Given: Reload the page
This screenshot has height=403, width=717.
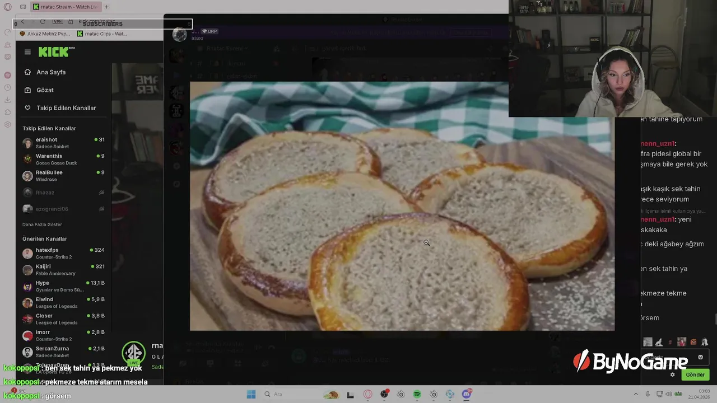Looking at the screenshot, I should click(x=43, y=22).
